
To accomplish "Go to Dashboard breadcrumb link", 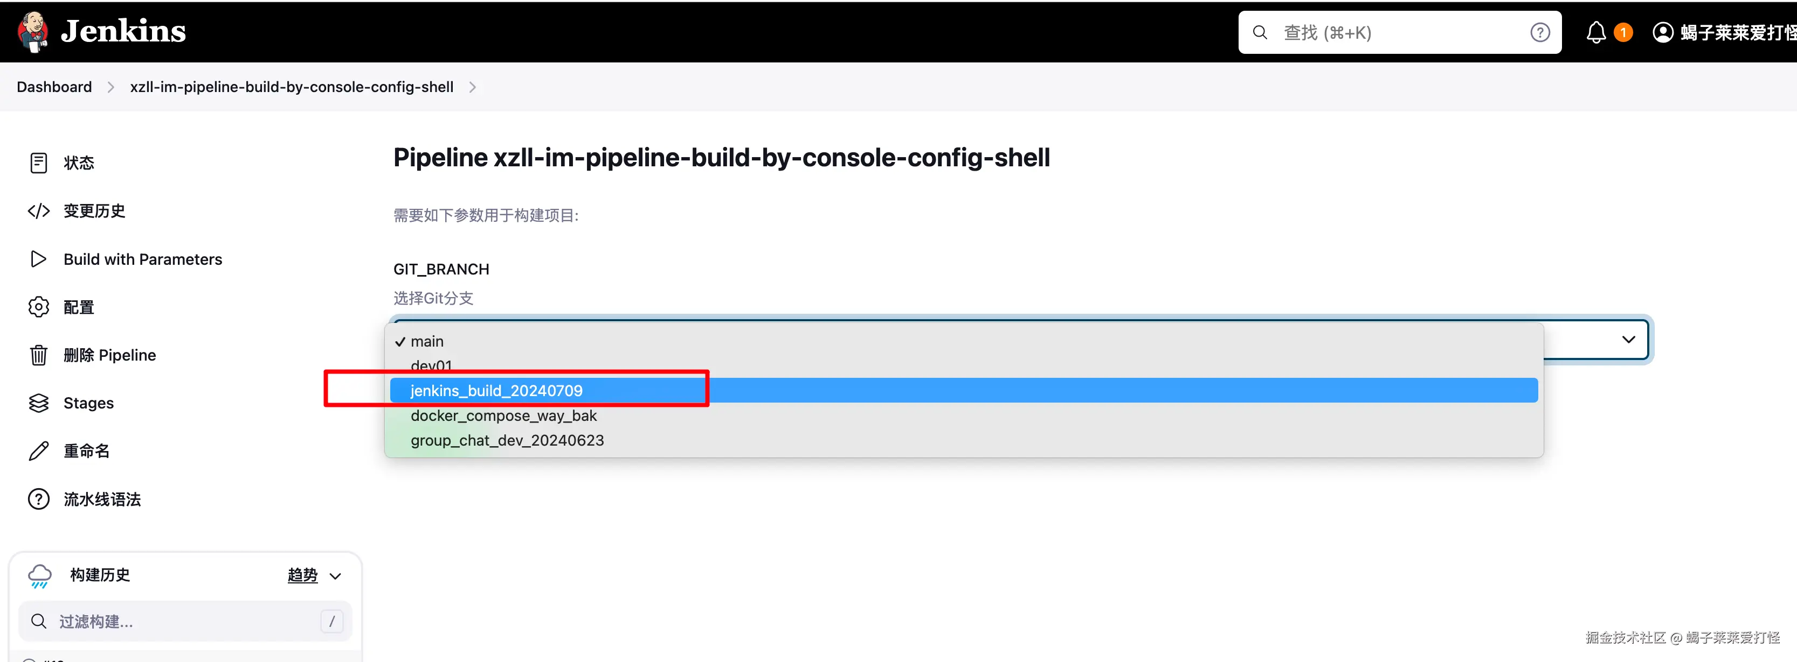I will click(x=54, y=87).
